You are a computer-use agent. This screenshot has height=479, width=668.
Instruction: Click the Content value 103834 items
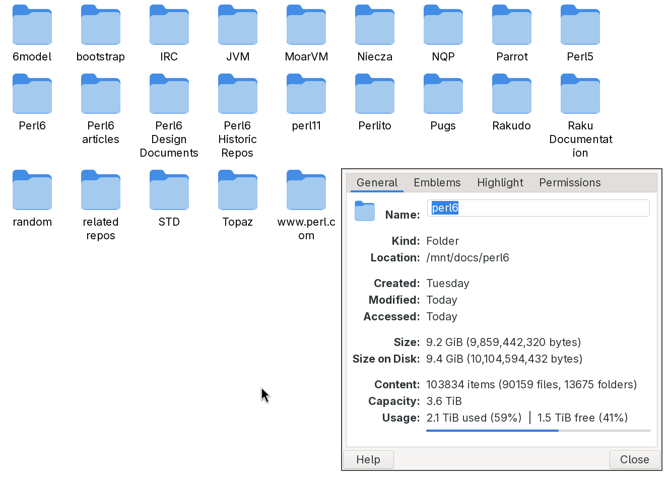[531, 385]
